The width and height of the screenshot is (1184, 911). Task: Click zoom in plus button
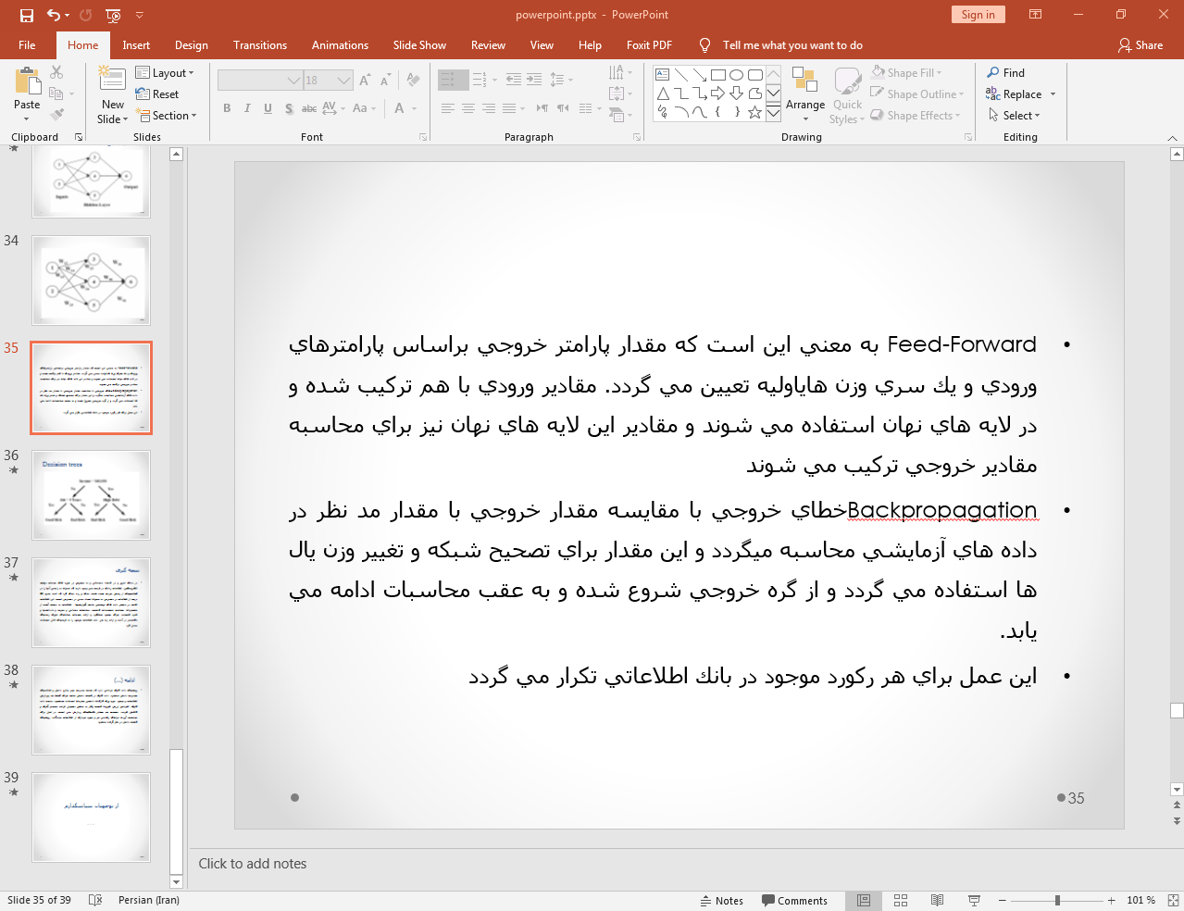(1112, 901)
